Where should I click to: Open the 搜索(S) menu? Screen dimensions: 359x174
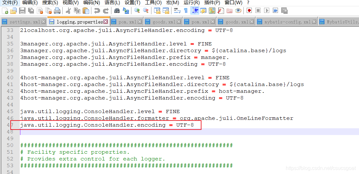pyautogui.click(x=50, y=3)
